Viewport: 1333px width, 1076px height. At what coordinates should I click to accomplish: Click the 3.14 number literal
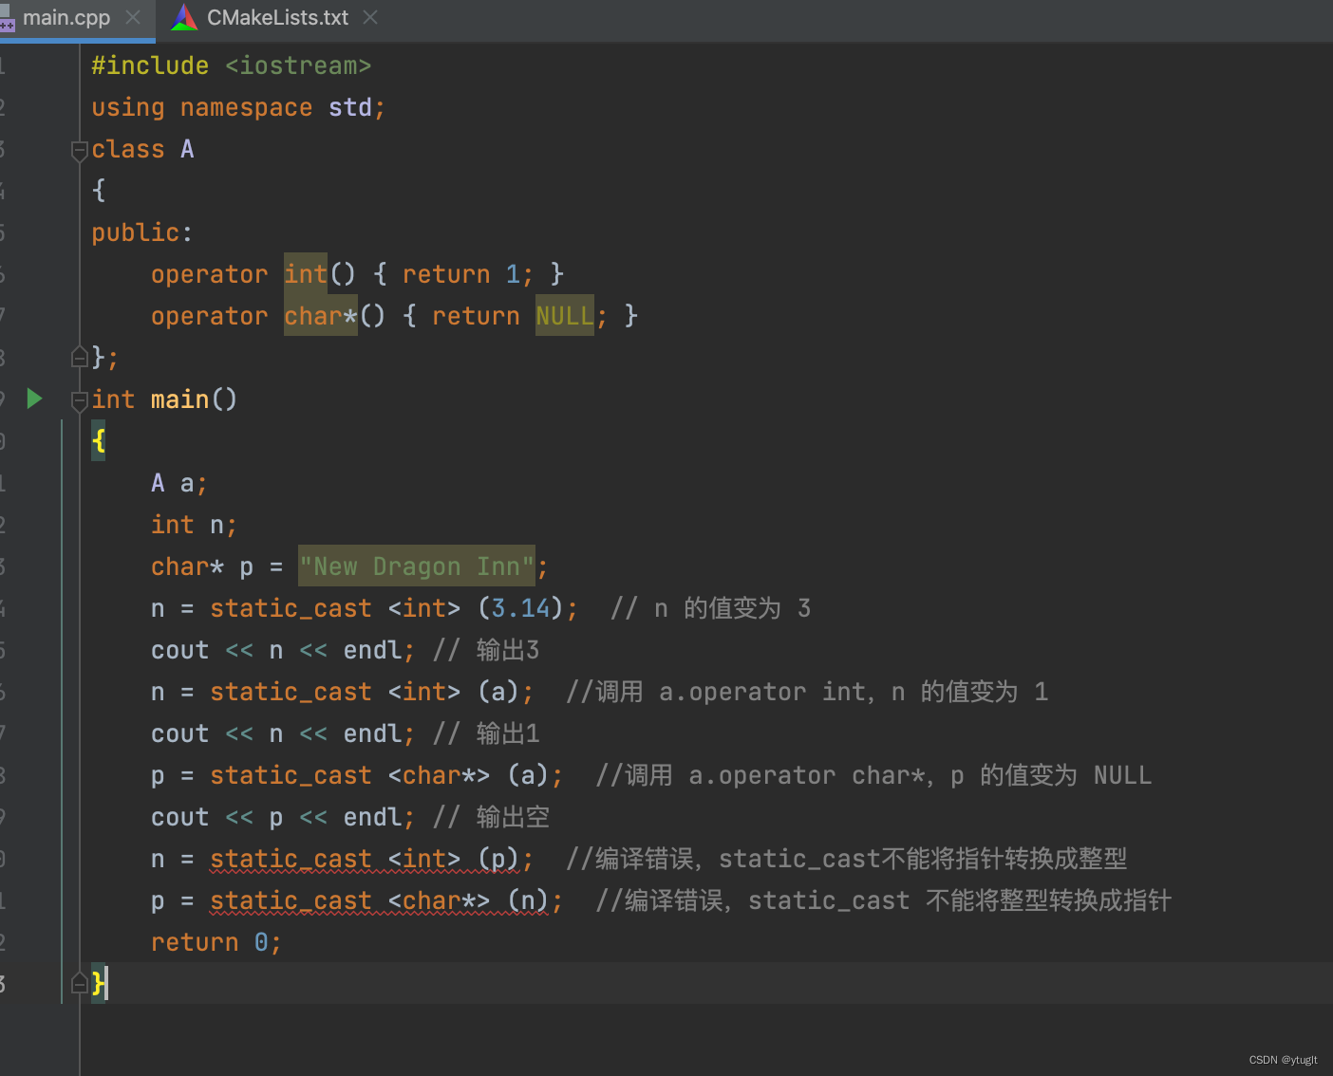pos(520,608)
